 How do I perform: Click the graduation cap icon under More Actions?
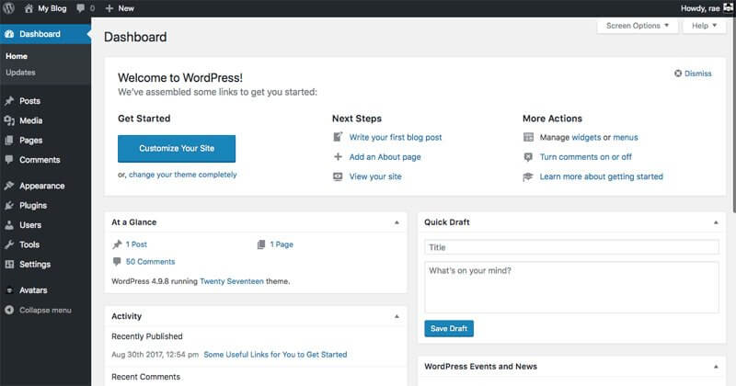(x=528, y=176)
